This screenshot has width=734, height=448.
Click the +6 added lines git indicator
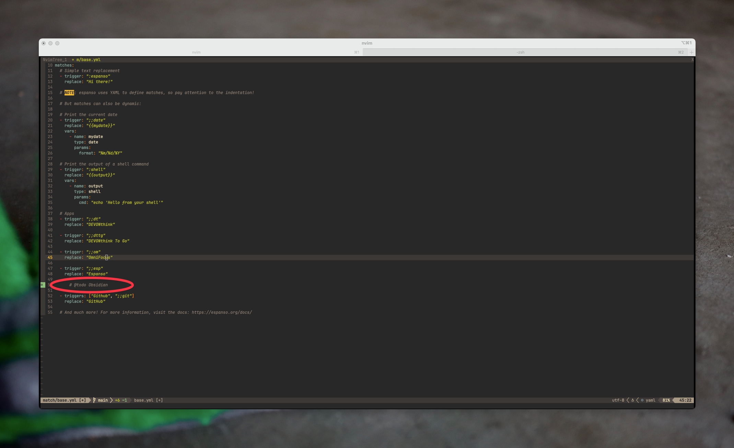click(117, 400)
